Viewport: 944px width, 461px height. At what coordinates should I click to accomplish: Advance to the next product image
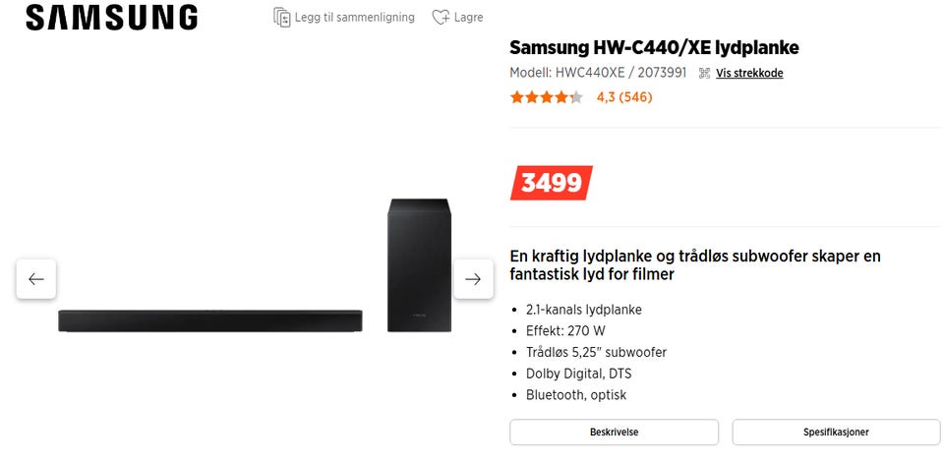point(473,279)
